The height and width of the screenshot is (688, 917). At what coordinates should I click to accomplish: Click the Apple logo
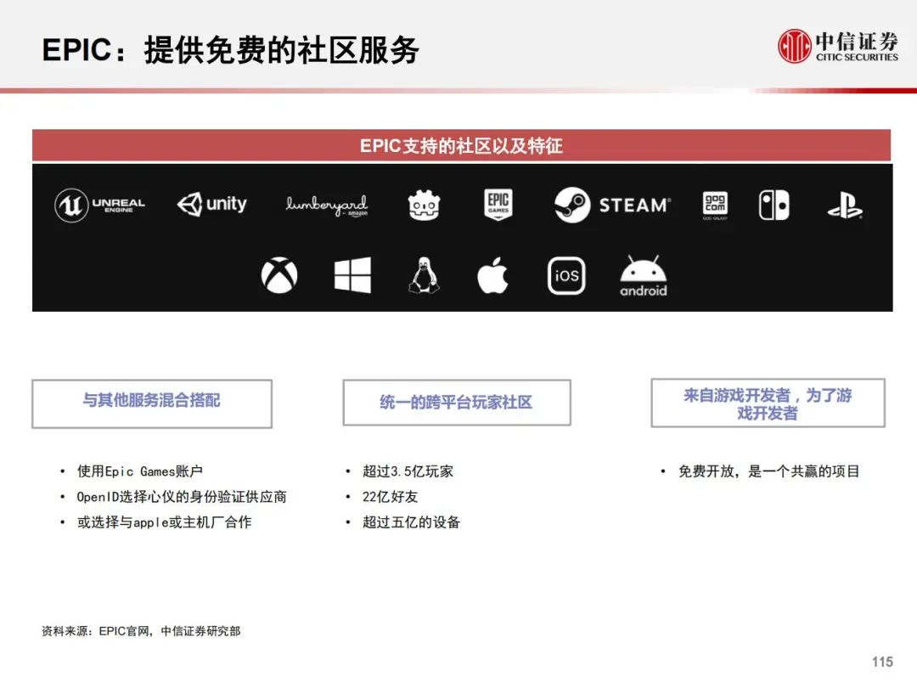click(x=492, y=274)
